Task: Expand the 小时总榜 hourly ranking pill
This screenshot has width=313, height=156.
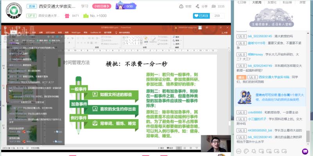Action: (102, 6)
